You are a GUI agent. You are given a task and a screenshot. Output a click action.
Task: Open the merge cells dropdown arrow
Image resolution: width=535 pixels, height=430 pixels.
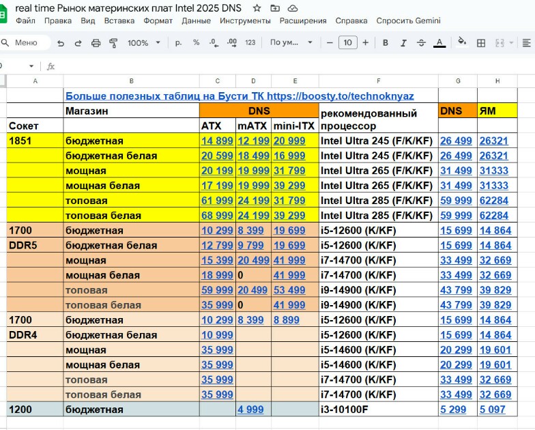click(511, 43)
